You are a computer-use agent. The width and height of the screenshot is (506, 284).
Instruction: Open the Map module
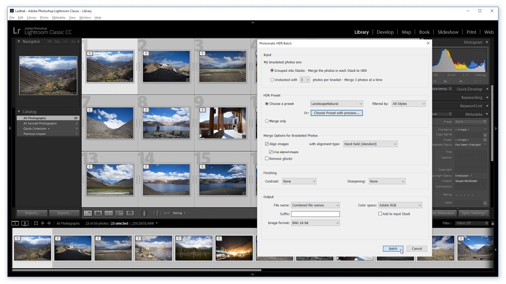pos(406,32)
